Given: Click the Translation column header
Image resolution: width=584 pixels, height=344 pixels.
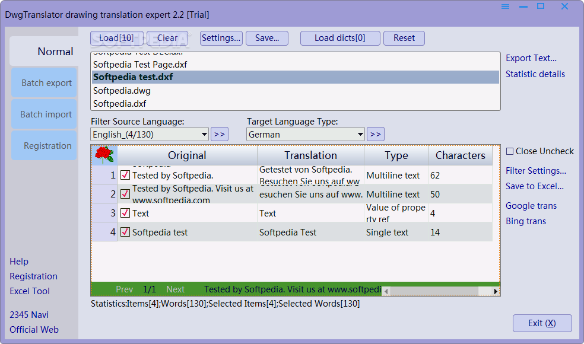Looking at the screenshot, I should 310,155.
